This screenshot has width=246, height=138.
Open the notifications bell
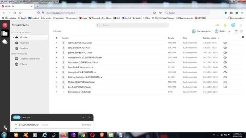[225, 25]
